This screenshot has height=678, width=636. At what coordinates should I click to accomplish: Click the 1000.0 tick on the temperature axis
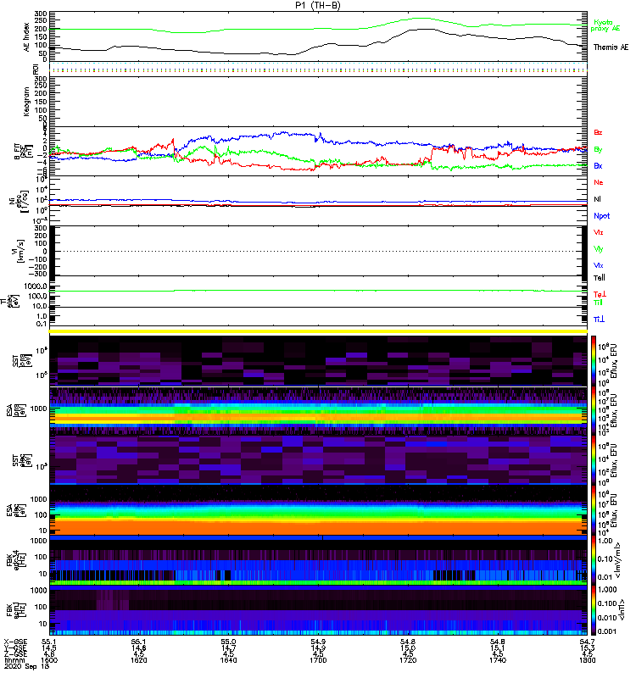tap(36, 286)
